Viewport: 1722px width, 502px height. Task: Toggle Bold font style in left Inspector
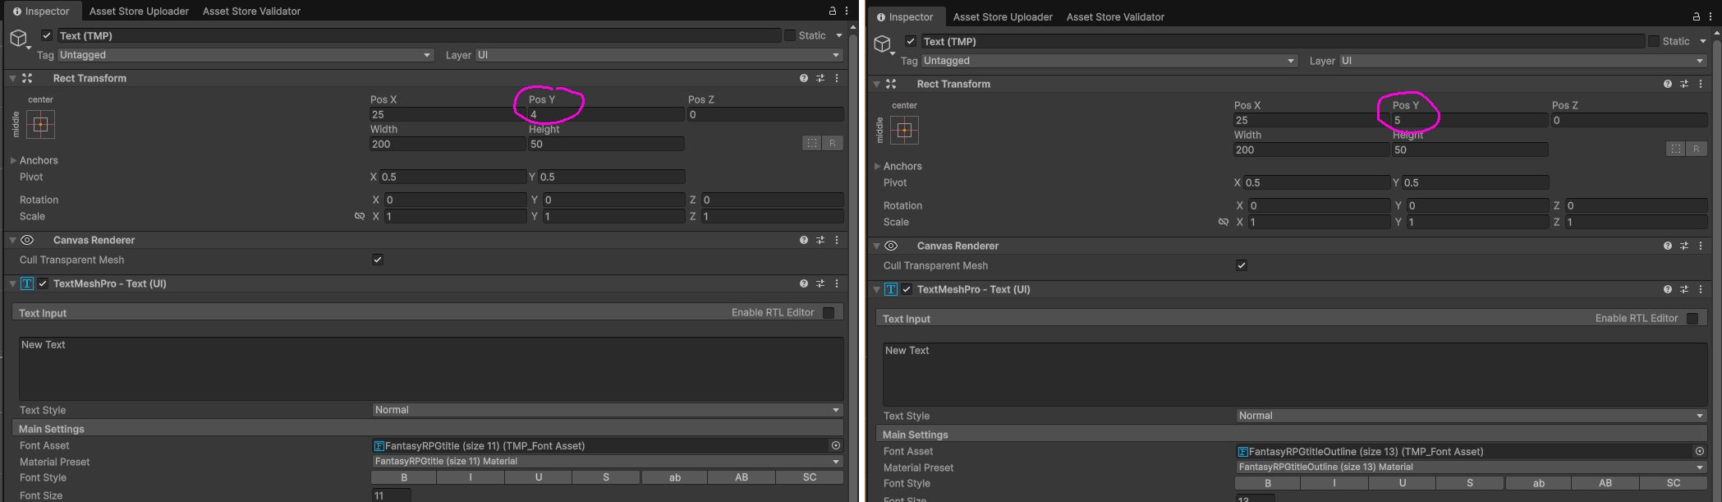click(x=404, y=477)
